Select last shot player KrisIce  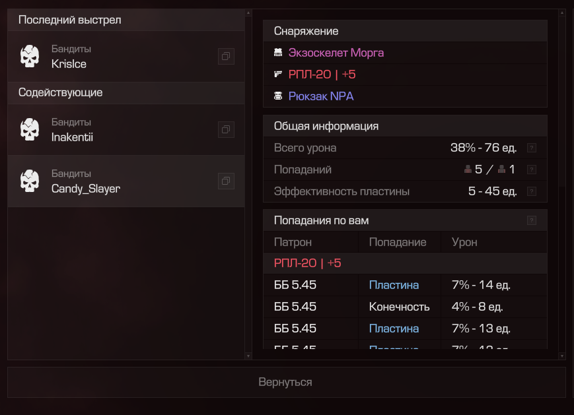126,56
